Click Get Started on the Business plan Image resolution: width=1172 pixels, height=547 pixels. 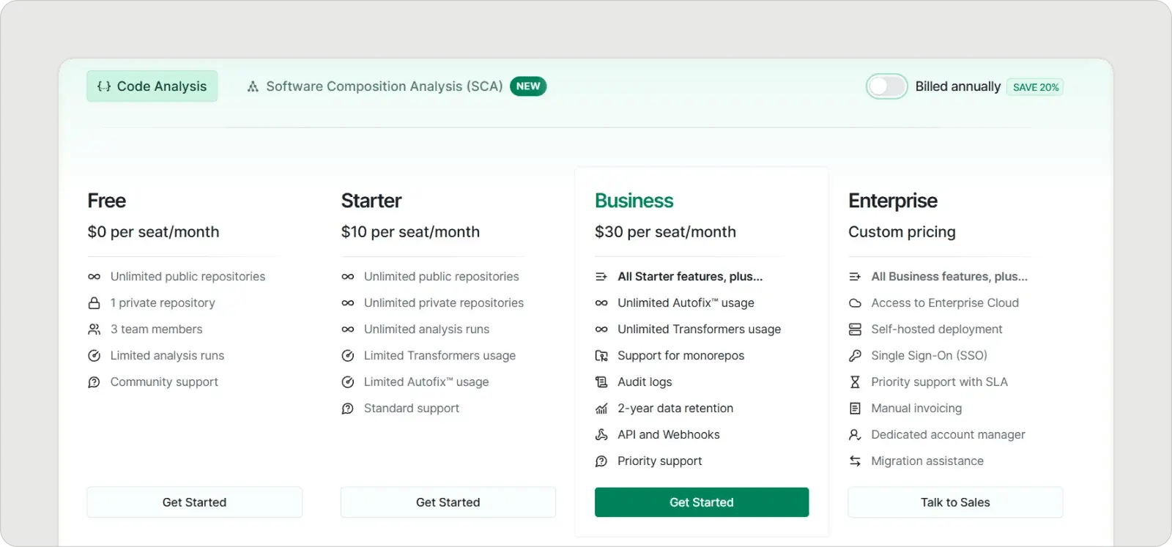tap(701, 502)
